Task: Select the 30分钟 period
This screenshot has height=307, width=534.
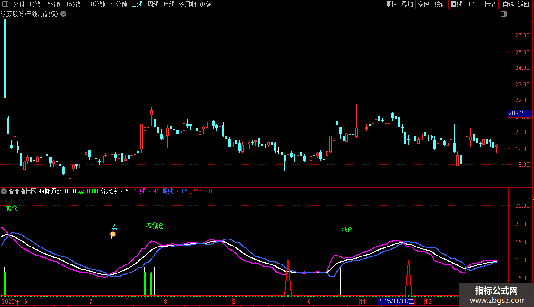Action: coord(96,4)
